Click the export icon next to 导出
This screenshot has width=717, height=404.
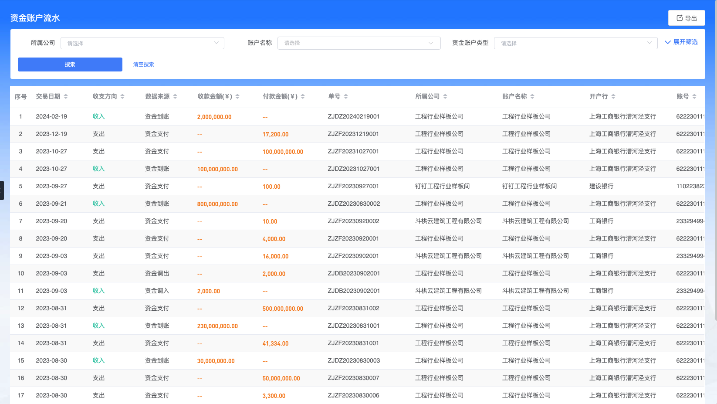[x=679, y=17]
